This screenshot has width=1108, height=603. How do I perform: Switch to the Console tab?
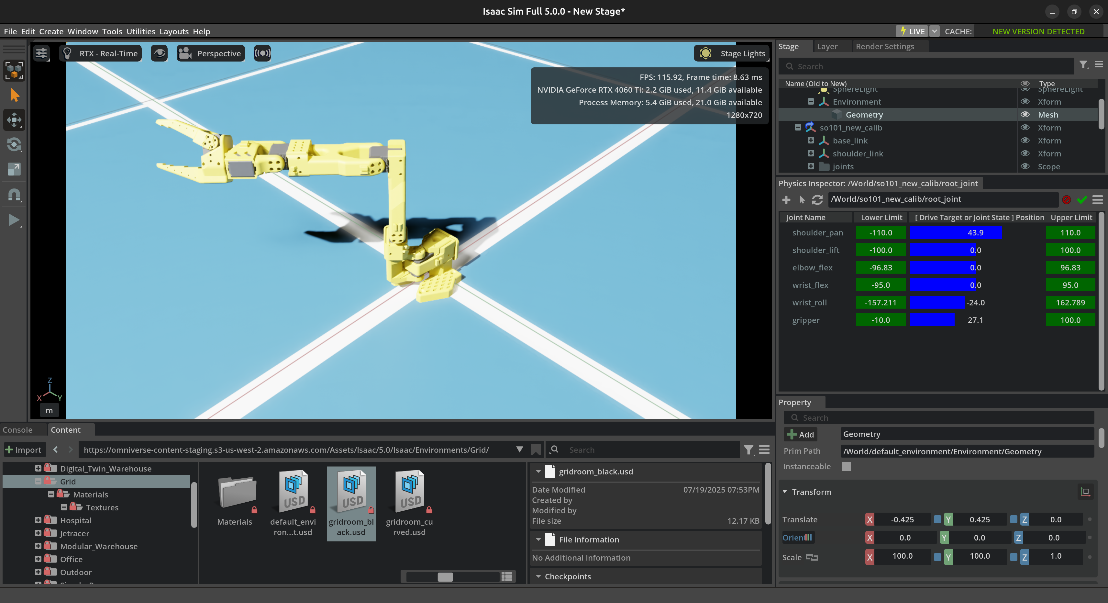pos(17,429)
